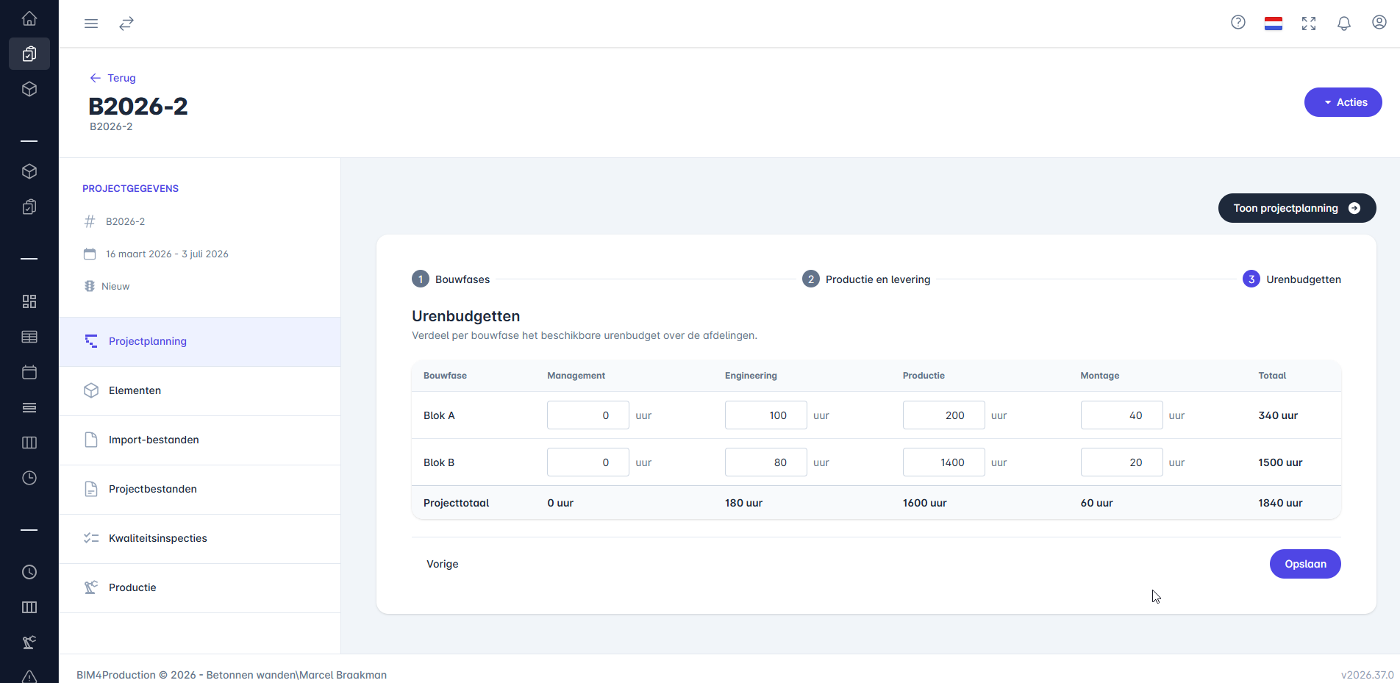Viewport: 1400px width, 683px height.
Task: Select the Dutch flag language icon
Action: click(x=1274, y=24)
